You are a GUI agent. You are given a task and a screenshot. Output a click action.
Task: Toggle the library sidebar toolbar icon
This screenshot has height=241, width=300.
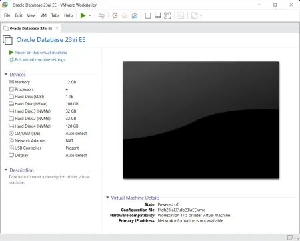tap(148, 15)
